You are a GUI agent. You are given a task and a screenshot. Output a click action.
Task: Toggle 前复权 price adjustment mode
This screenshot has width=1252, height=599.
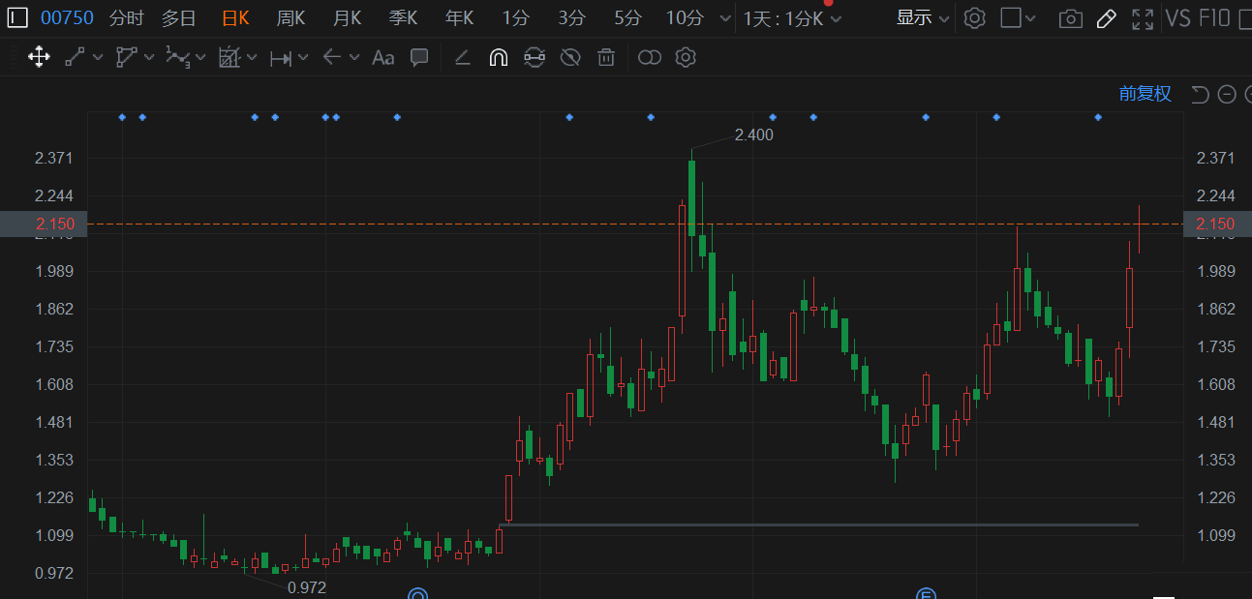pos(1145,94)
